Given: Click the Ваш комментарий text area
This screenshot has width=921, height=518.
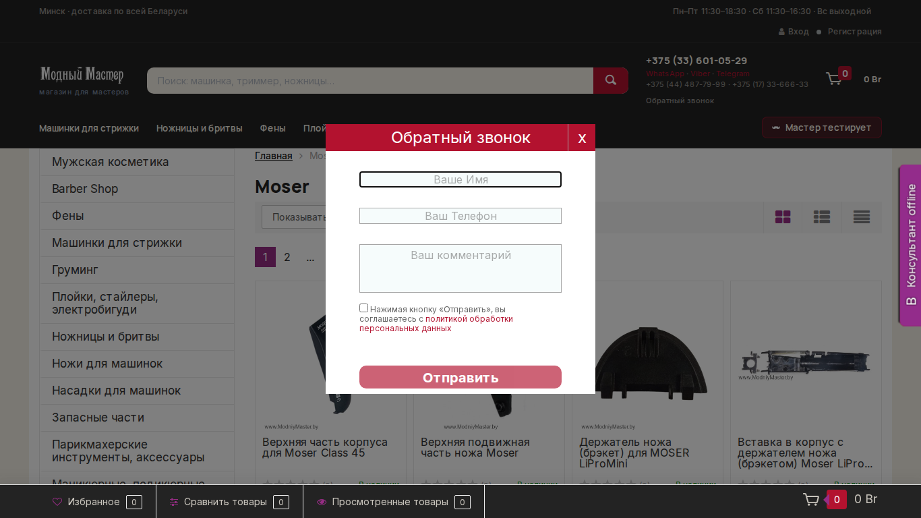Looking at the screenshot, I should click(x=460, y=268).
